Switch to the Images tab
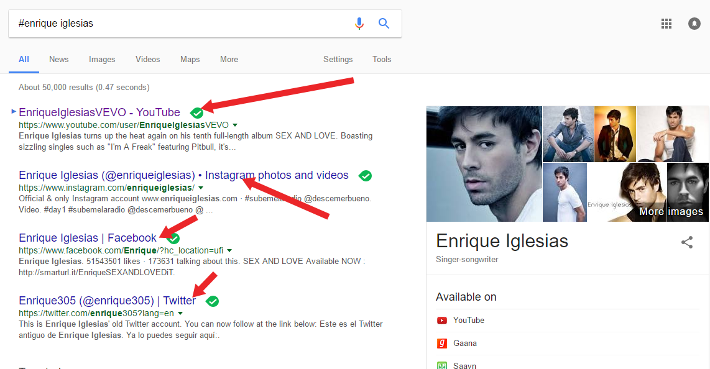710x369 pixels. coord(102,59)
